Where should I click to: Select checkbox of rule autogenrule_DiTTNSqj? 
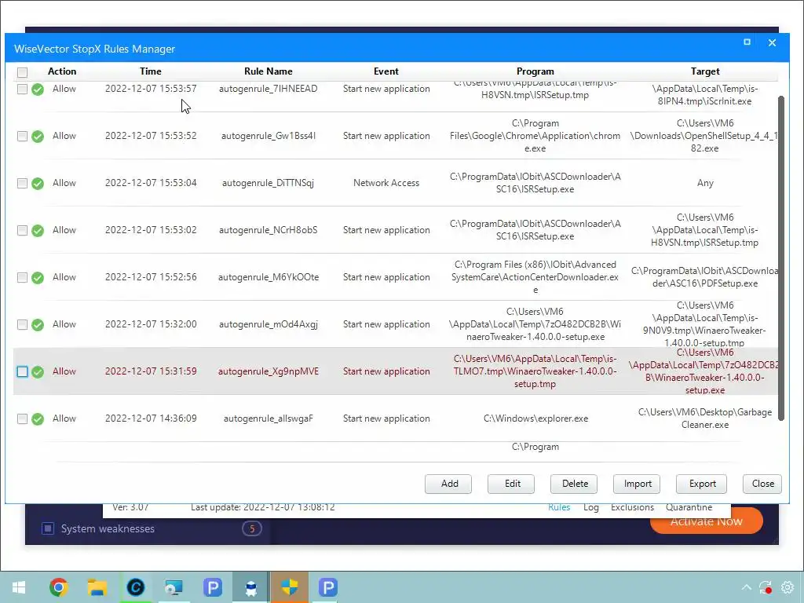pos(22,184)
